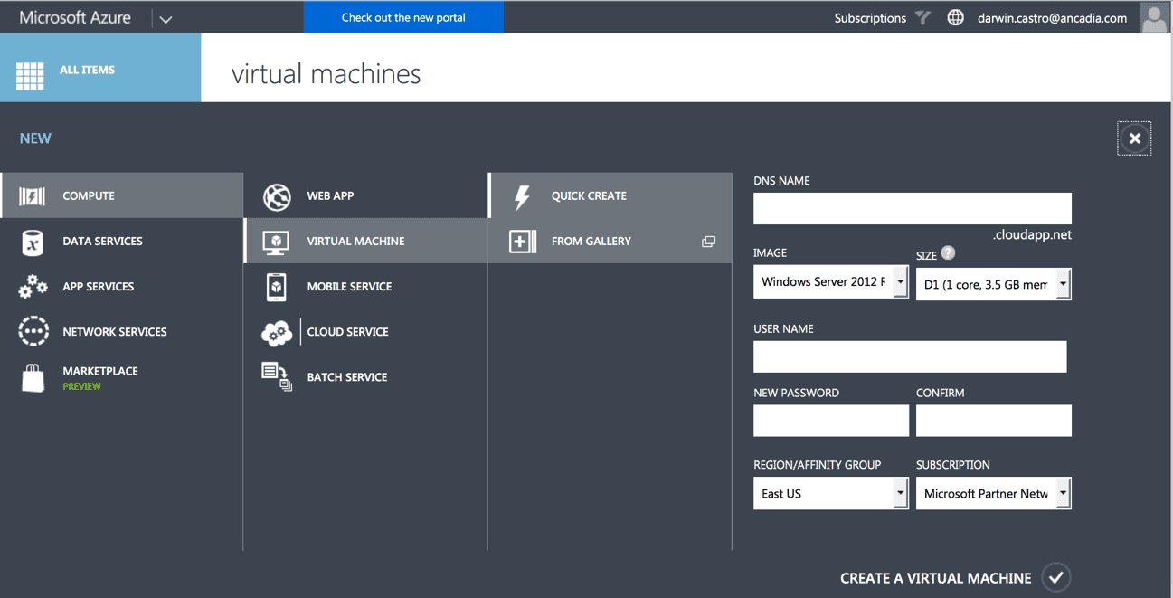This screenshot has width=1173, height=598.
Task: Click the NEW panel heading text
Action: (35, 138)
